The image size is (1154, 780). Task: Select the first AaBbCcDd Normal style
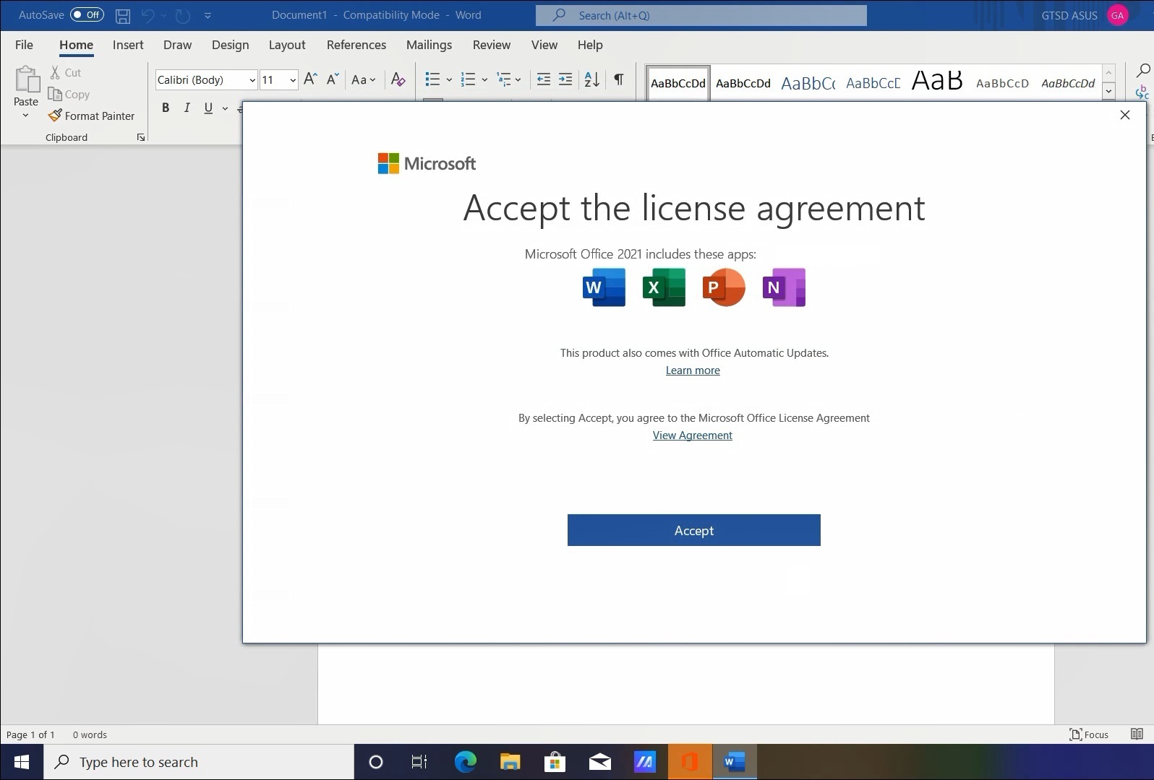coord(678,83)
